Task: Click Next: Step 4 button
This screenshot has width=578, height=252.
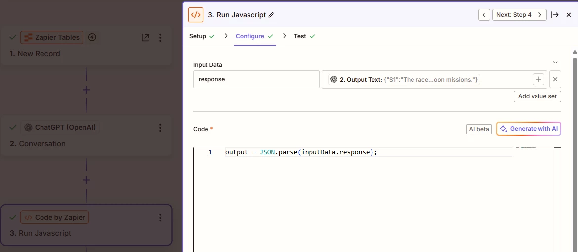Action: click(519, 15)
